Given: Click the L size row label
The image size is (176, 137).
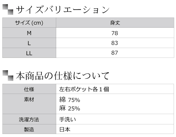Looking at the screenshot, I should (29, 43).
